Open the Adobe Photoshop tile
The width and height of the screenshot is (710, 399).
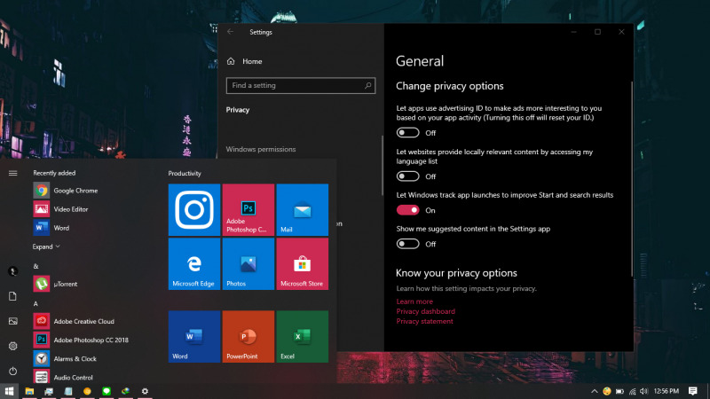(x=248, y=210)
